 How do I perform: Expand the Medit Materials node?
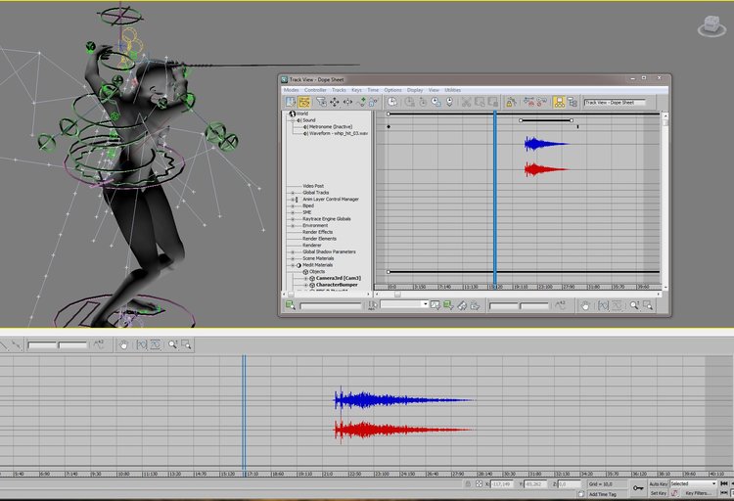click(x=293, y=265)
